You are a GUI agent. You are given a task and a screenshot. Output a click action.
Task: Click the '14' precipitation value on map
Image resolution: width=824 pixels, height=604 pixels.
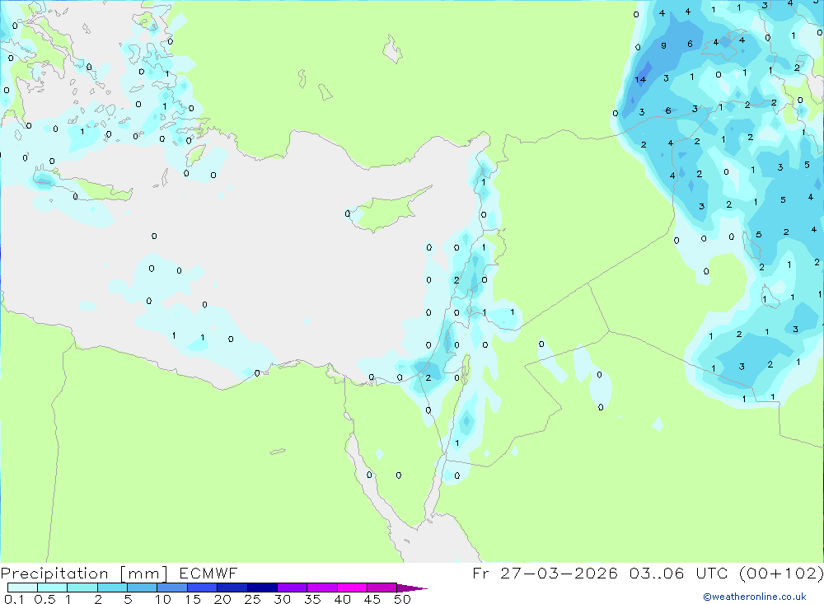click(640, 80)
